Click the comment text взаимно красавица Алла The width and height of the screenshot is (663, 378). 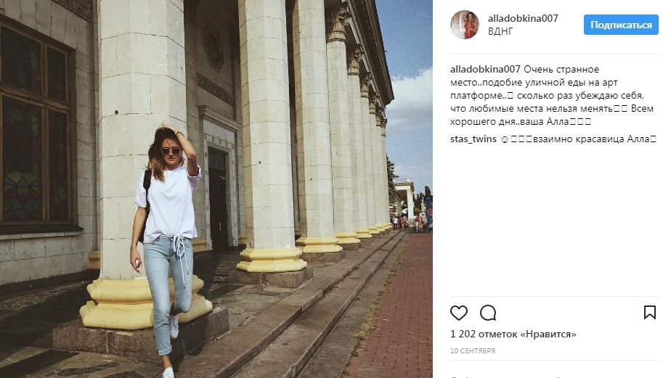point(591,139)
